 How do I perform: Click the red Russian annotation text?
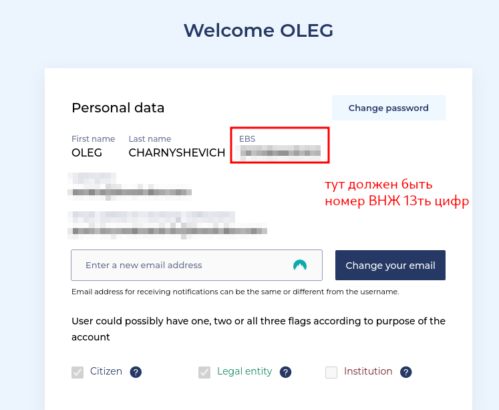(x=397, y=193)
